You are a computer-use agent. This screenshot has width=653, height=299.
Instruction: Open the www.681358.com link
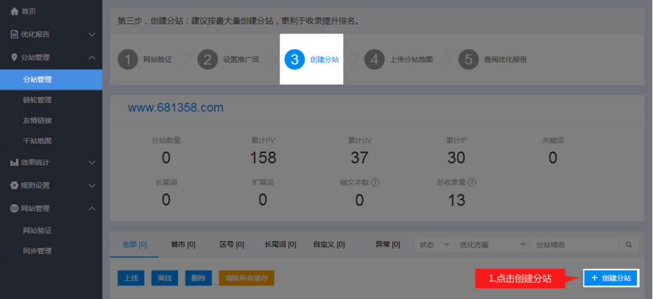pyautogui.click(x=175, y=108)
